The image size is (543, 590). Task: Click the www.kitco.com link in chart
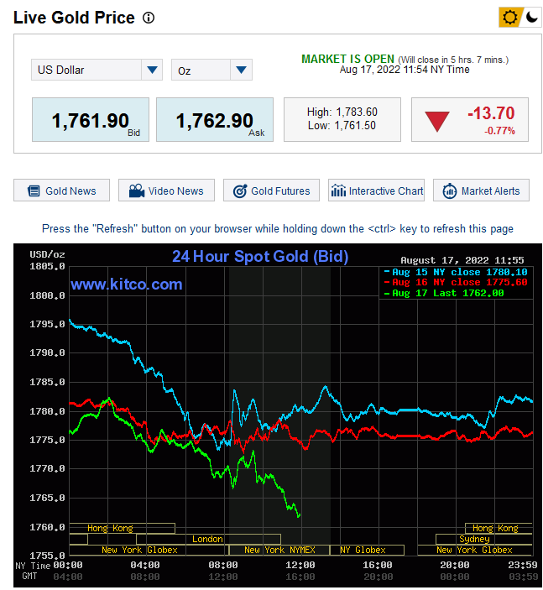127,284
